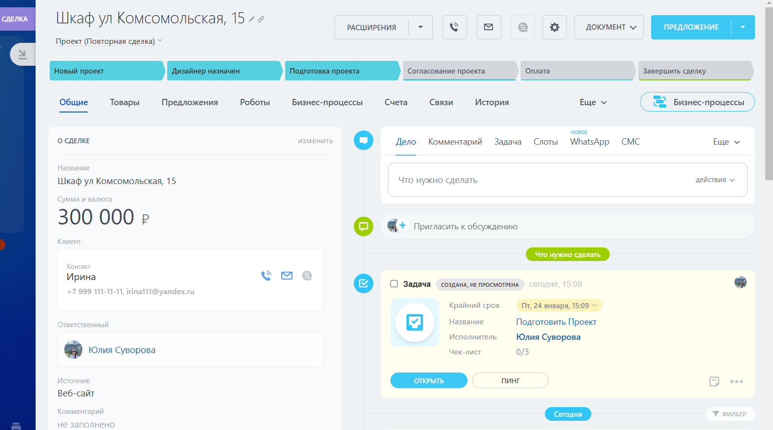Collapse the side panel arrow button
Screen dimensions: 773x430
[x=22, y=54]
